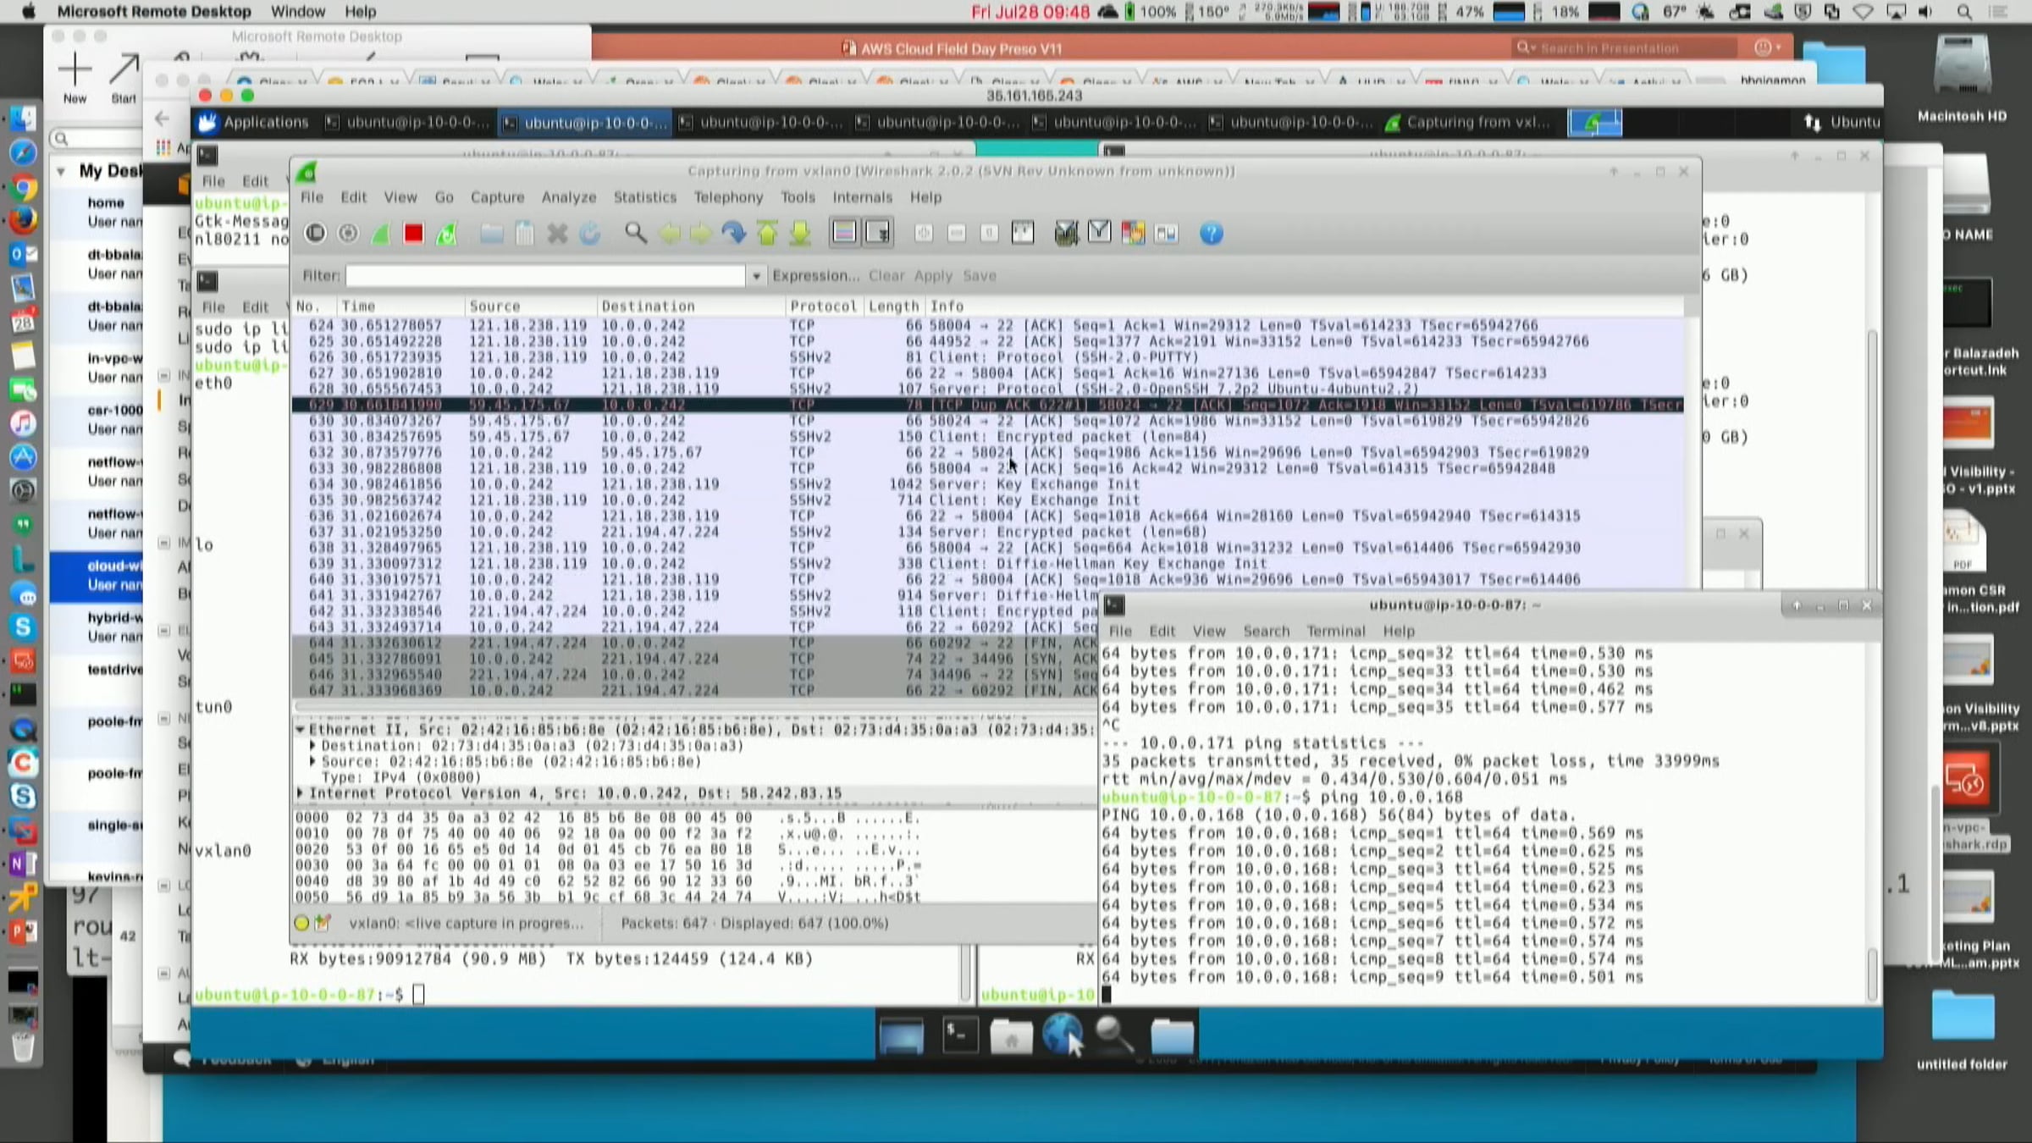Open capture file comments icon in status bar
Viewport: 2032px width, 1143px height.
pyautogui.click(x=322, y=923)
